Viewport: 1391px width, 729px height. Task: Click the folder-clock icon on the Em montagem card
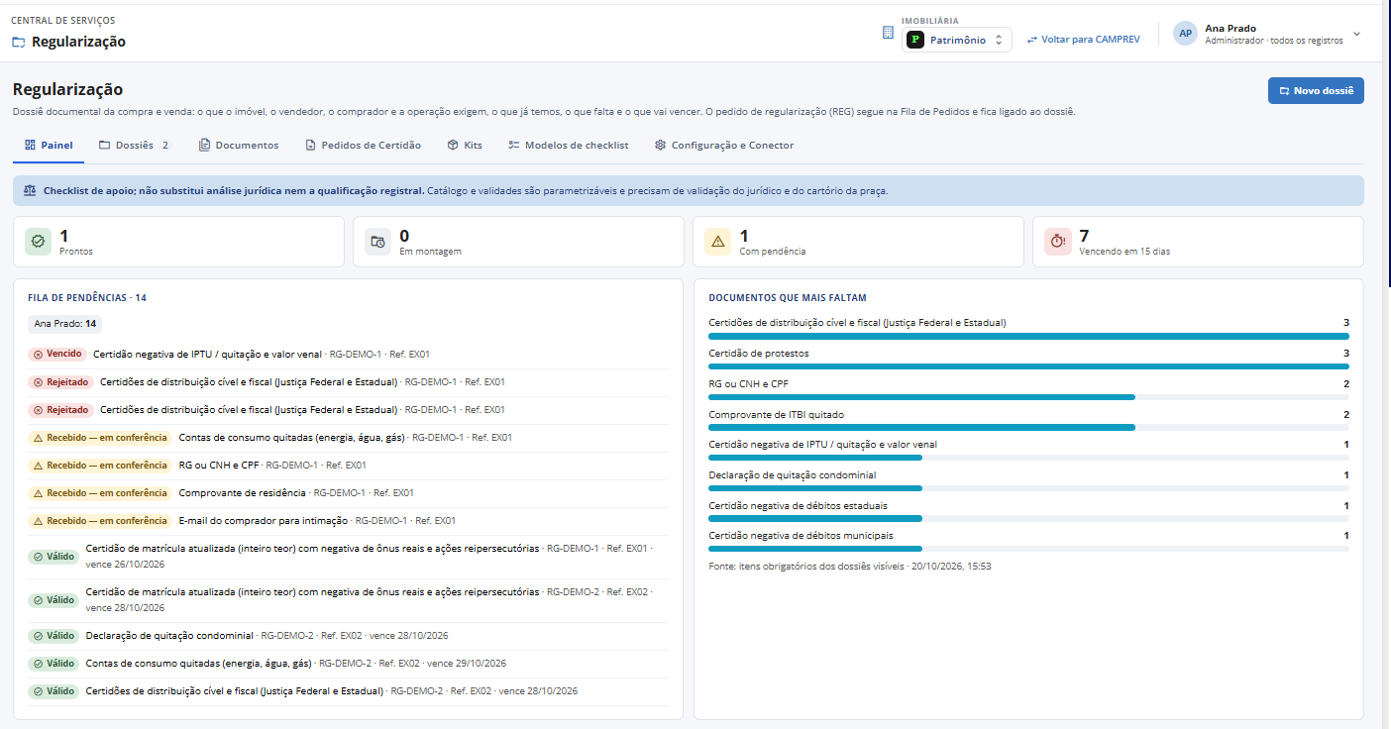pos(377,241)
